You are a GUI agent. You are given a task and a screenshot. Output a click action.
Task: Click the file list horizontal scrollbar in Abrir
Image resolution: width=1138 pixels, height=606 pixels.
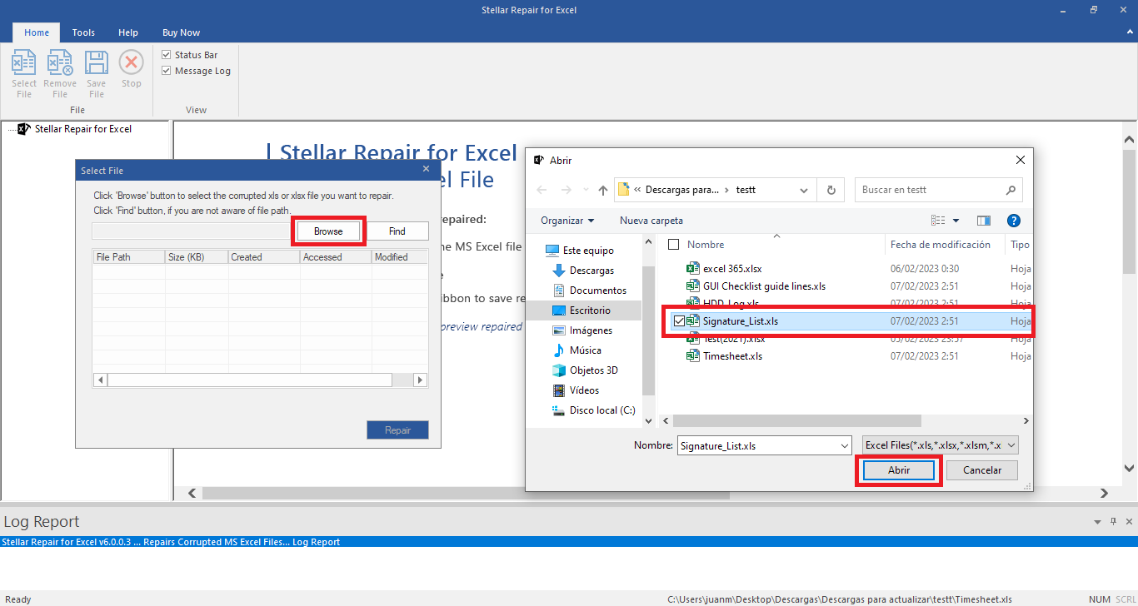796,421
